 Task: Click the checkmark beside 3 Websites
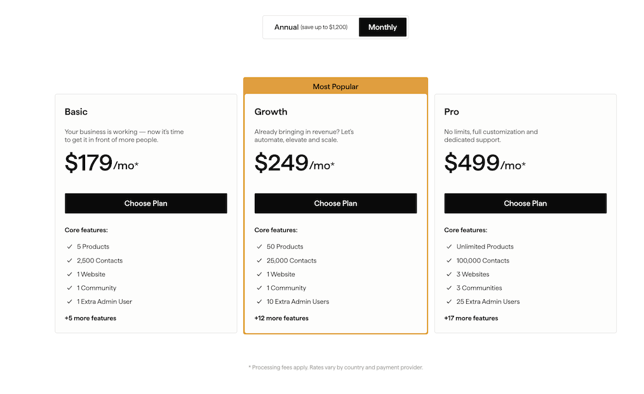(449, 274)
